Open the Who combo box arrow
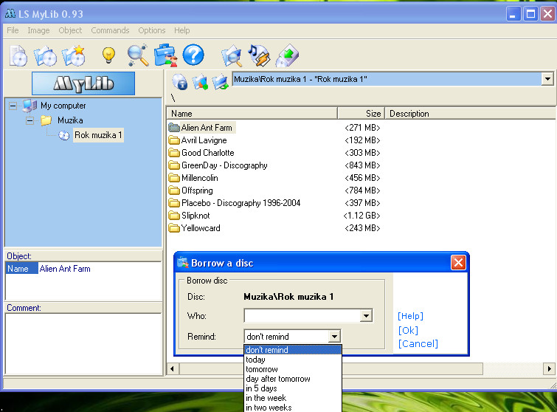 pos(366,316)
